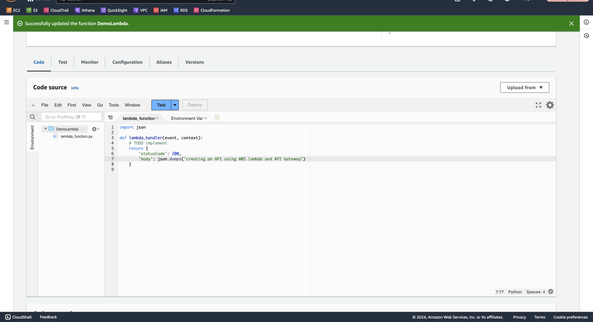Open CloudFormation from favorites bar
Viewport: 593px width, 322px height.
point(212,10)
